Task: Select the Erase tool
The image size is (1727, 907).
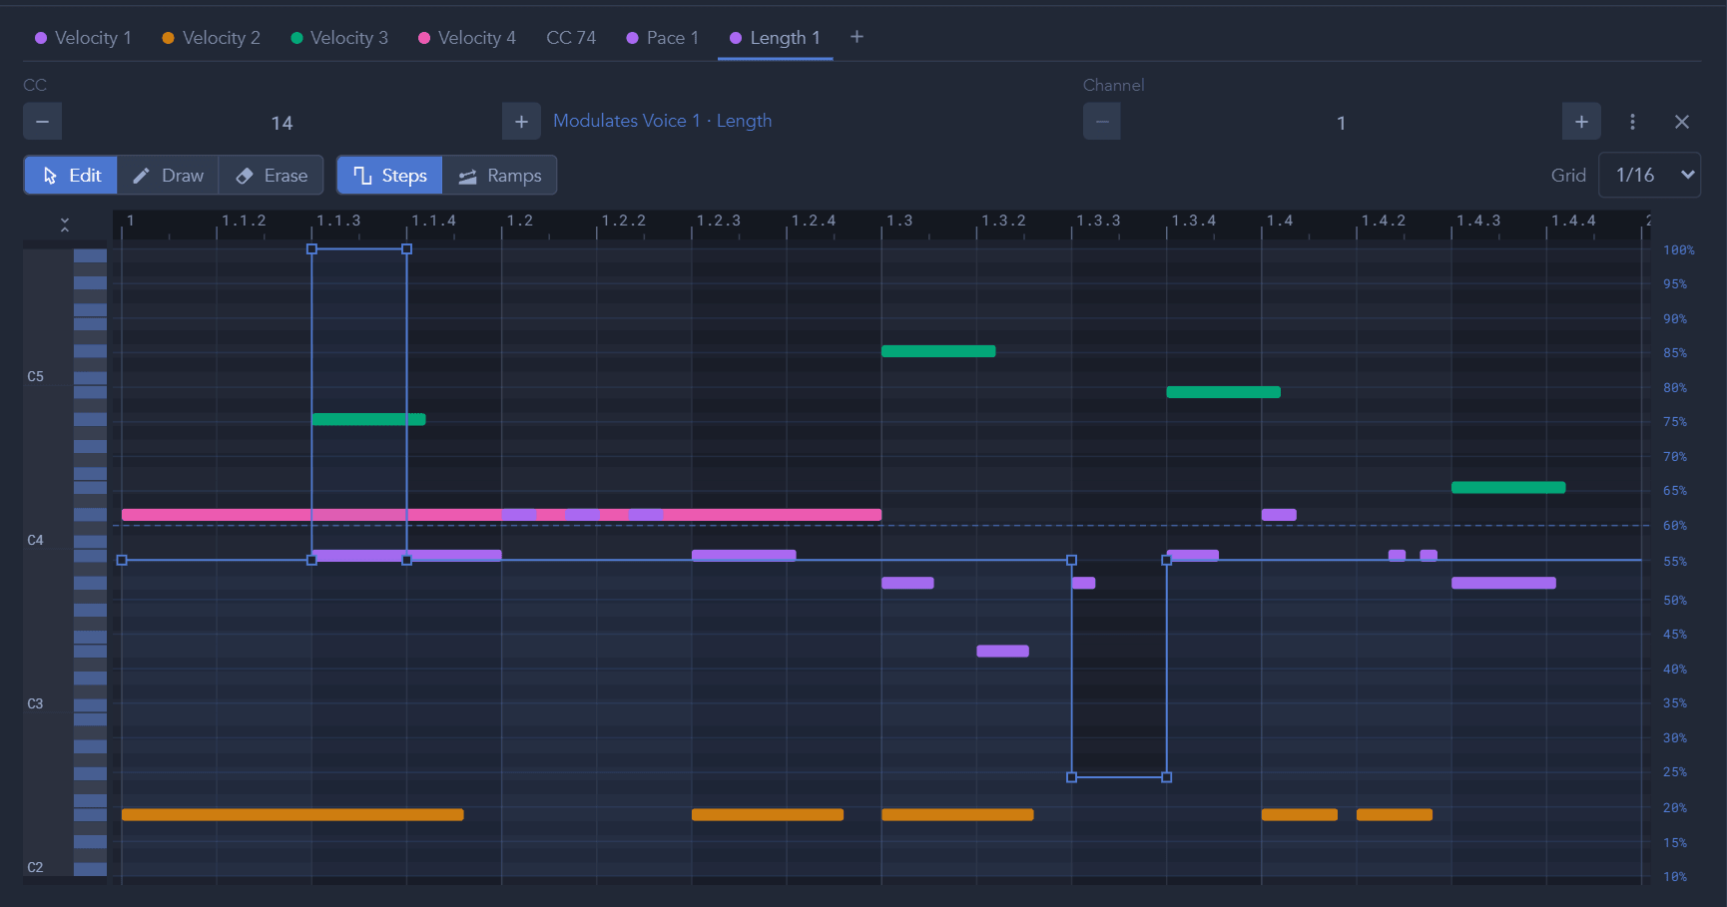Action: tap(271, 176)
